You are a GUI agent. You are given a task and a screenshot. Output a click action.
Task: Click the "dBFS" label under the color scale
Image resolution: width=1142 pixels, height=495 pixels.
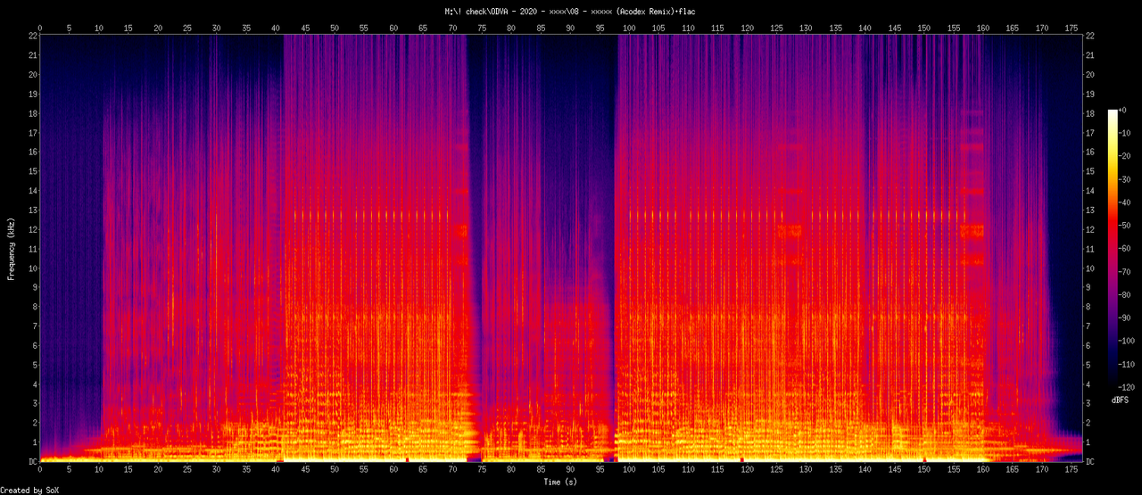point(1120,400)
